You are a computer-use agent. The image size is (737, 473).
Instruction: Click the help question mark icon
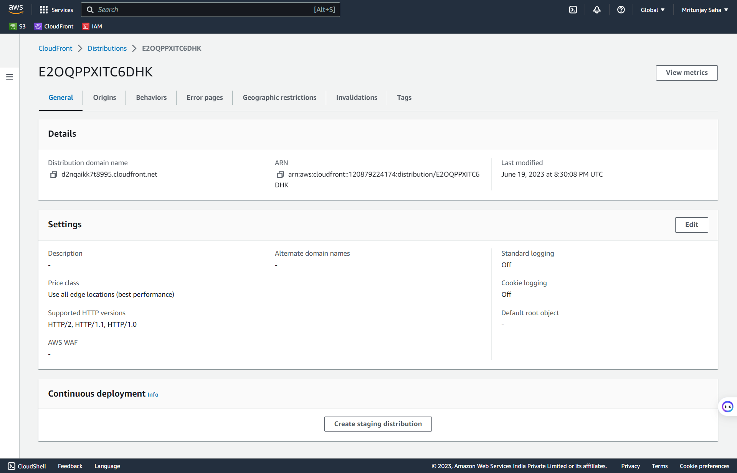[621, 10]
